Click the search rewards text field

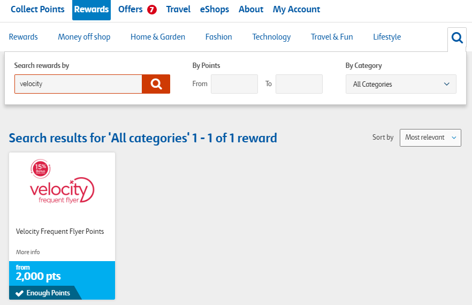pos(78,84)
